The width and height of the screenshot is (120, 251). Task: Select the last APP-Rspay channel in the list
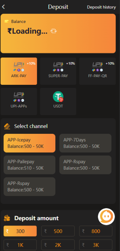[x=30, y=187]
